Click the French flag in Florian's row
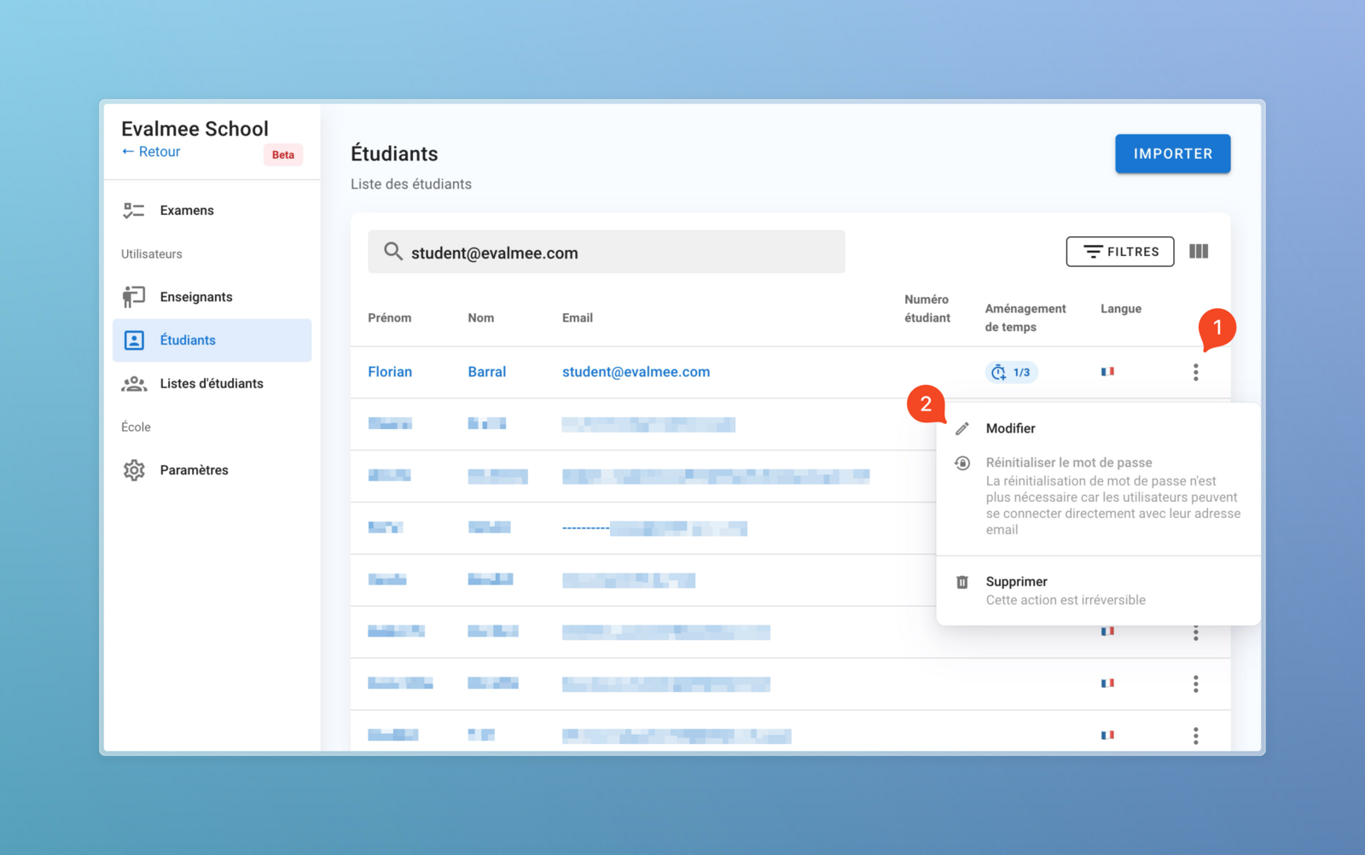Viewport: 1365px width, 855px height. [x=1107, y=372]
